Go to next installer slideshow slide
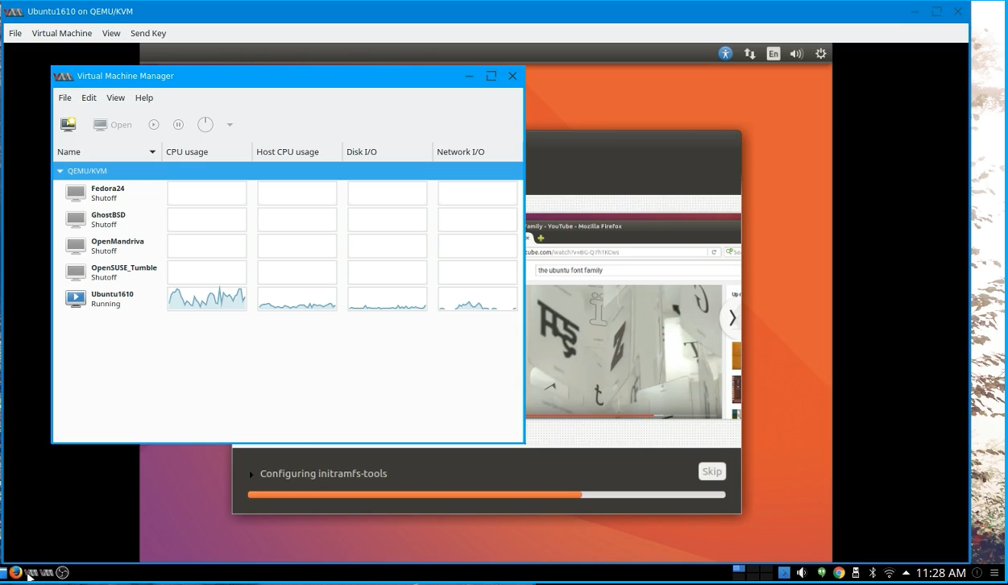Screen dimensions: 1008x585 point(732,318)
